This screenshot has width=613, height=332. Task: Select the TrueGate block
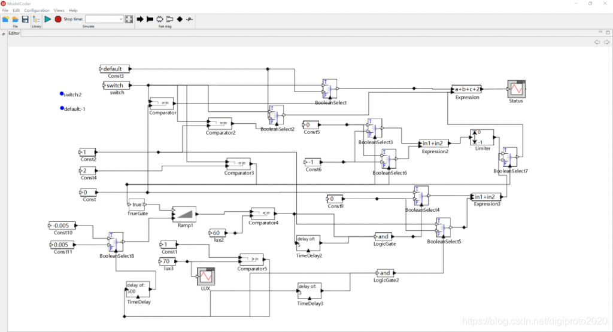pyautogui.click(x=137, y=204)
